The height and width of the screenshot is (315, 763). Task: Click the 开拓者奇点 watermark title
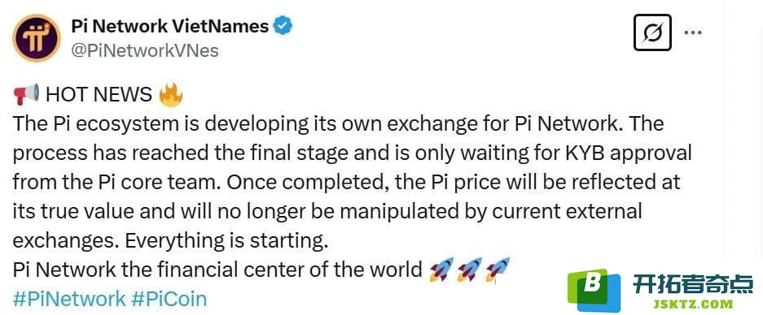pos(693,284)
